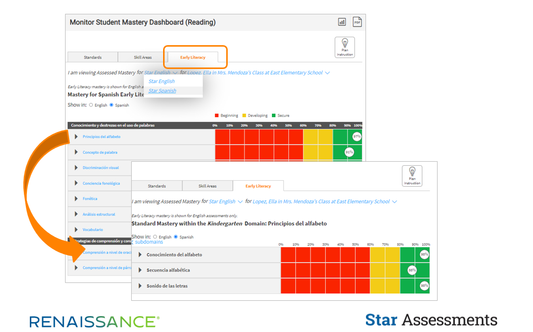This screenshot has height=332, width=533.
Task: Open the Fonética link
Action: pos(89,199)
